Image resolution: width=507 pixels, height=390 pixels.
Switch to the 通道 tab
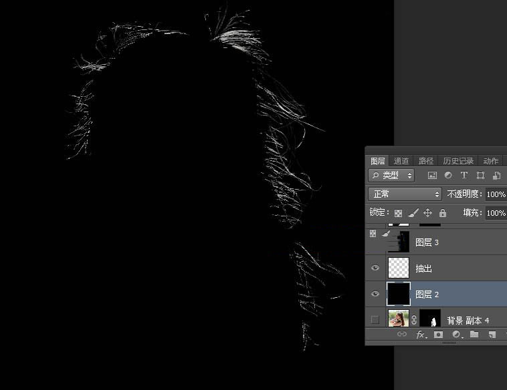[x=401, y=161]
